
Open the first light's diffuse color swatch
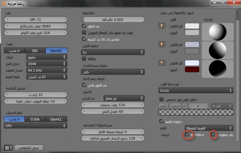click(x=192, y=26)
